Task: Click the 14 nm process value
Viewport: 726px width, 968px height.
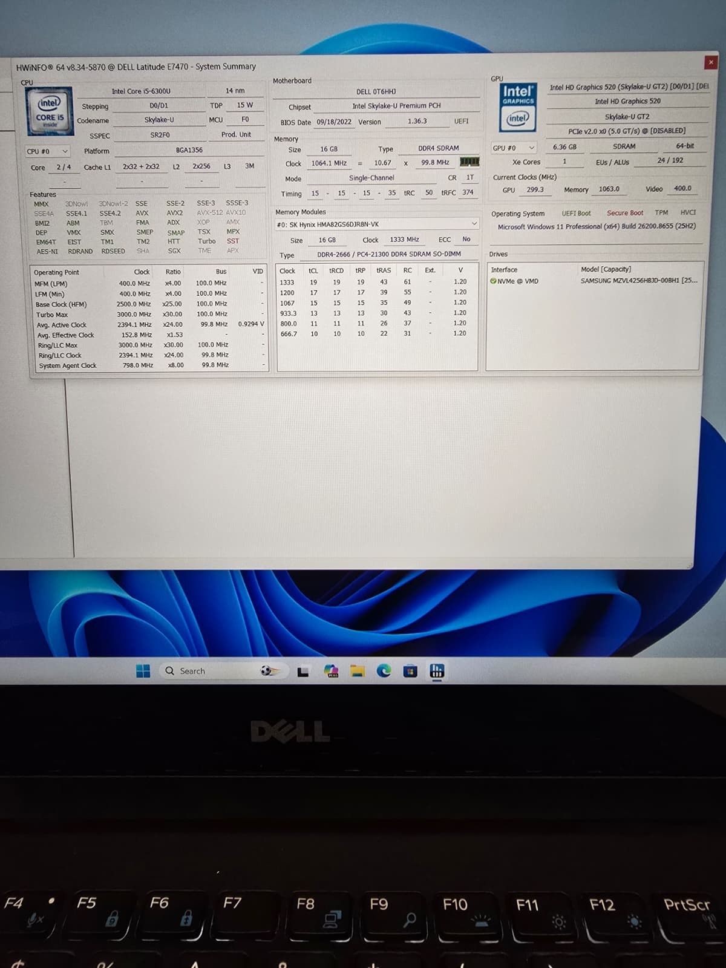Action: point(235,91)
